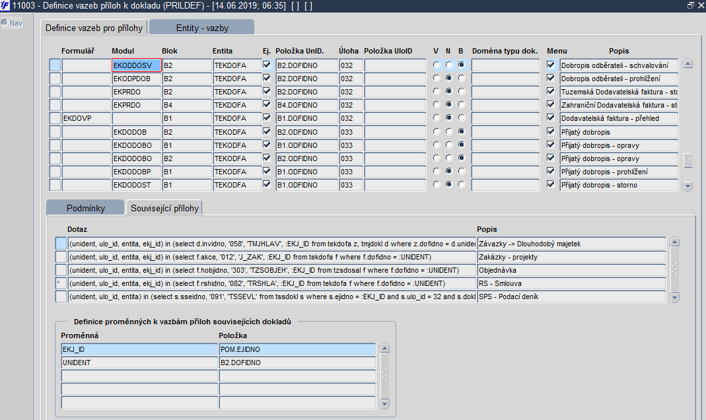
Task: Select V radio in EKODDOSV row
Action: (437, 65)
